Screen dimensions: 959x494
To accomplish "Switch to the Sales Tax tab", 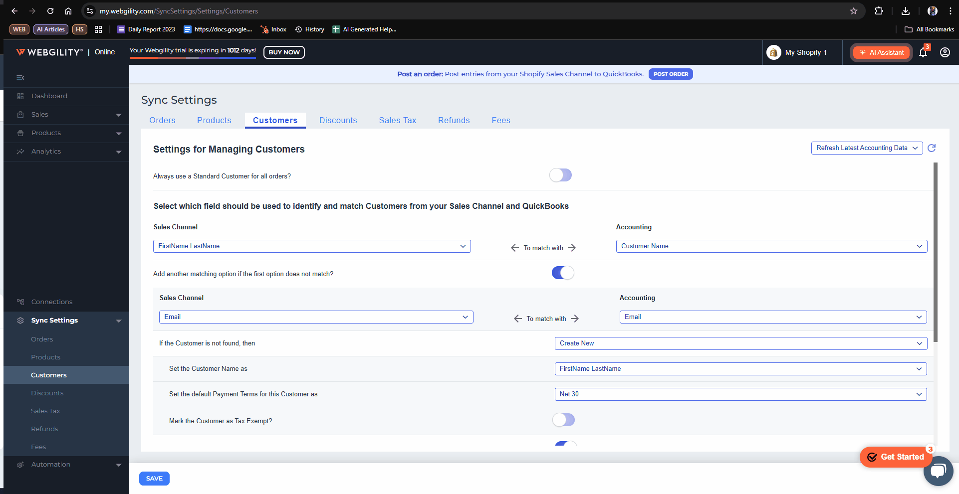I will click(397, 121).
